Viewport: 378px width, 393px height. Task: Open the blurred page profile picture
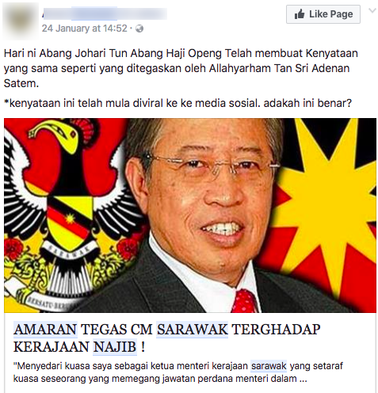click(x=20, y=20)
